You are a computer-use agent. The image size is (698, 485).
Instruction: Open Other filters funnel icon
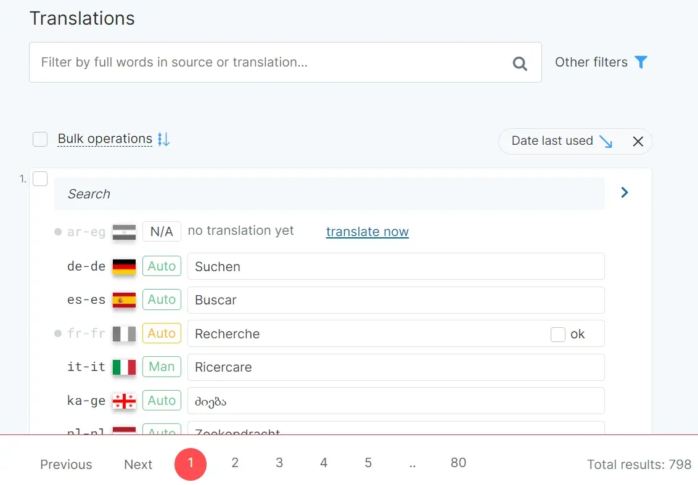click(641, 62)
